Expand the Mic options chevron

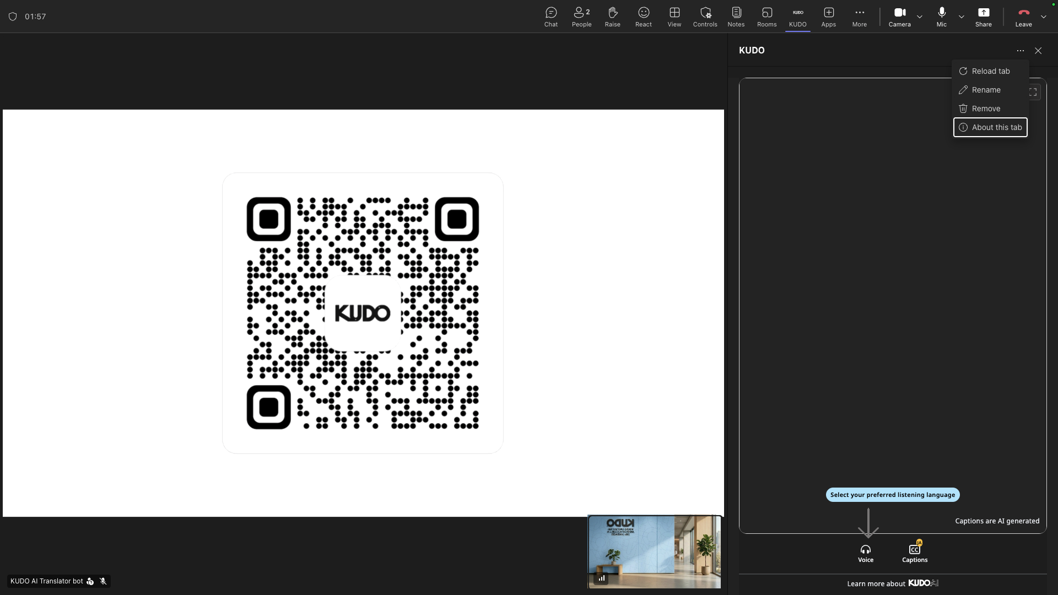[961, 17]
